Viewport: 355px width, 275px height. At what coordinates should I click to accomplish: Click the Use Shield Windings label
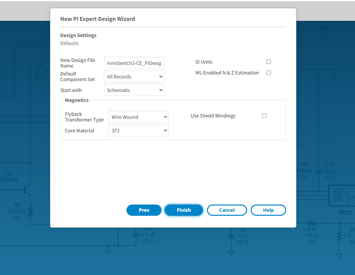pos(213,115)
